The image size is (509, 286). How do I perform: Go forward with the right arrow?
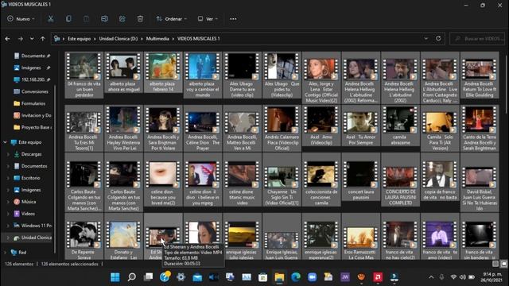pyautogui.click(x=20, y=39)
